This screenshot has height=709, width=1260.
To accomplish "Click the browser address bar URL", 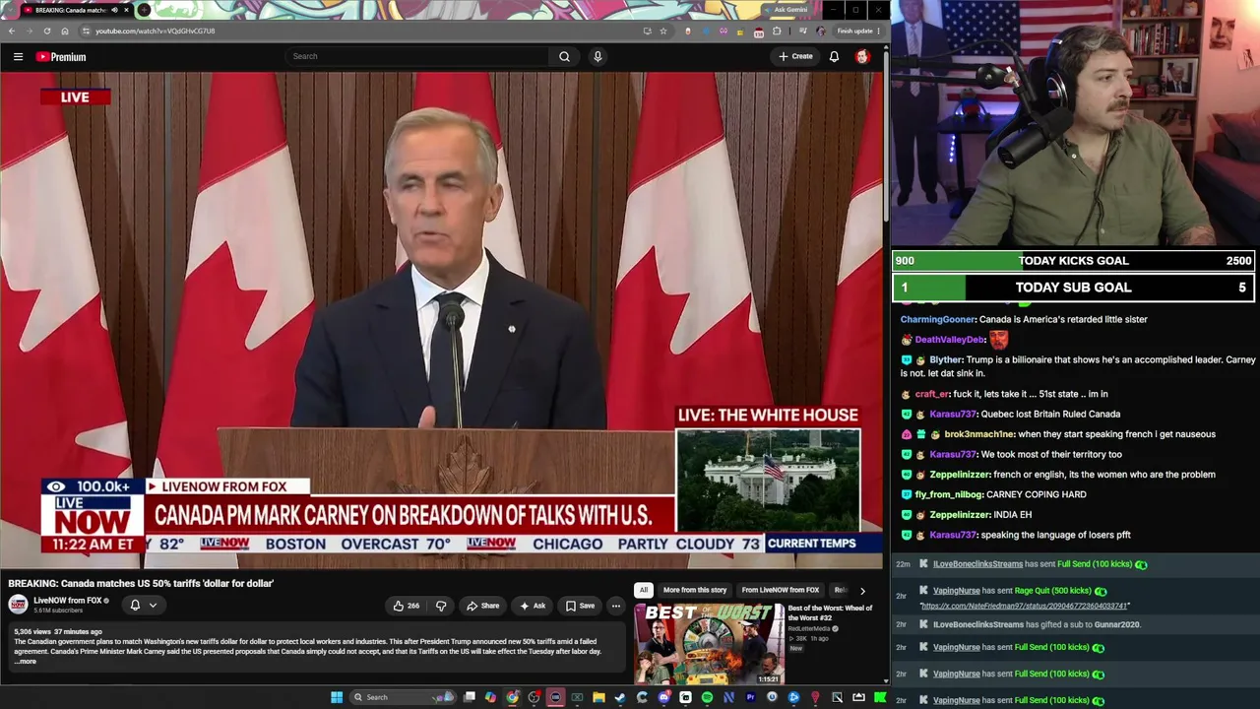I will point(155,31).
